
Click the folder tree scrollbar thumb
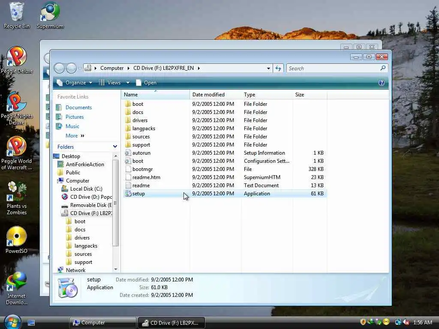point(116,203)
